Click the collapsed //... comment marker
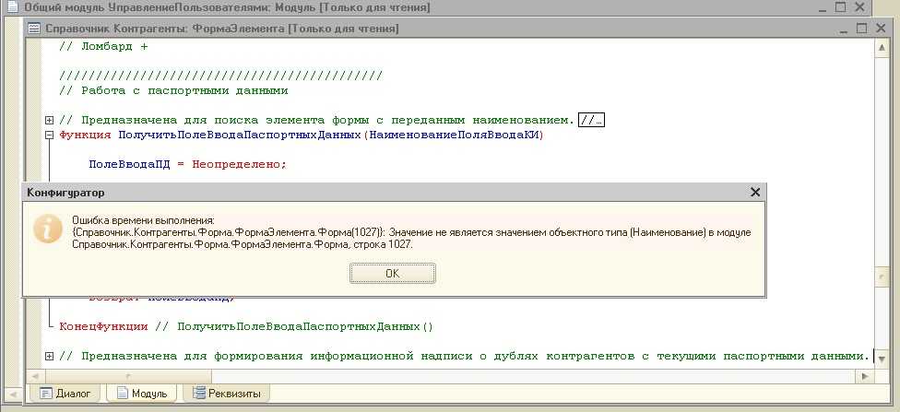Viewport: 900px width, 412px height. 591,121
